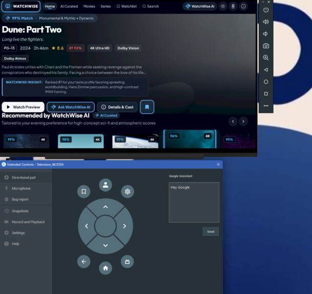Click the Dolby Atmos badge
Image resolution: width=312 pixels, height=294 pixels.
tap(15, 58)
